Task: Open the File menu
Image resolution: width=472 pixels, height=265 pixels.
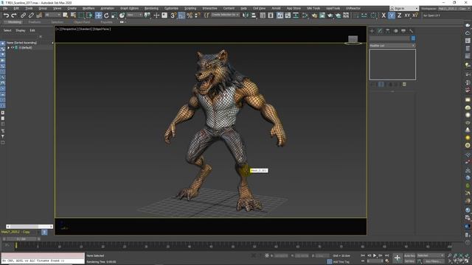Action: (x=5, y=8)
